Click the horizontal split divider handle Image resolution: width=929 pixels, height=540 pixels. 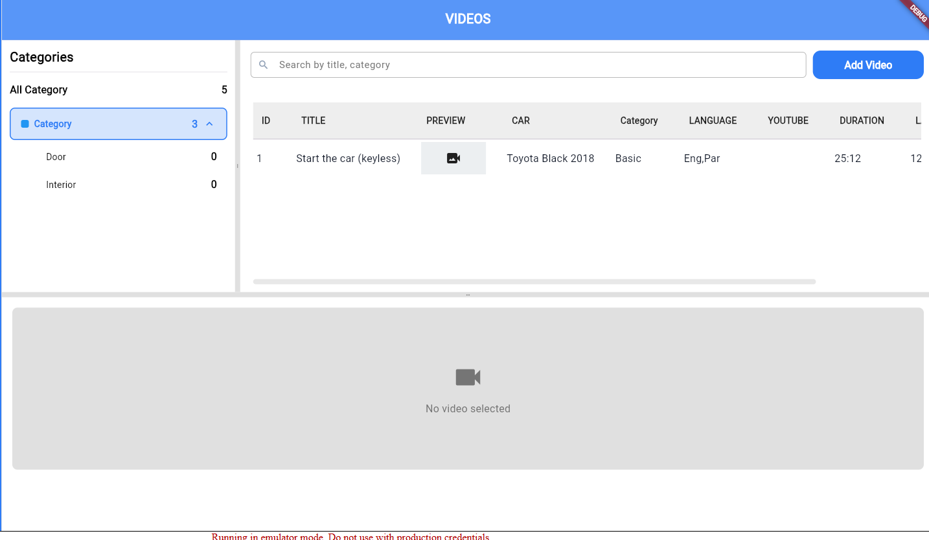click(468, 295)
